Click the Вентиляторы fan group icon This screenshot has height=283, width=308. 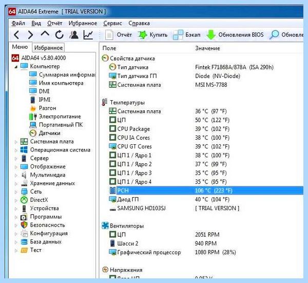click(x=105, y=225)
